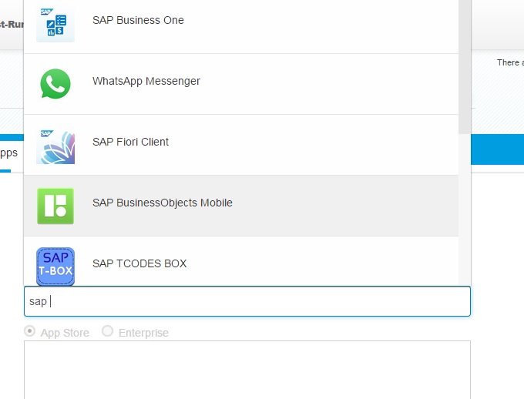Switch to the partially visible Apps tab
This screenshot has width=524, height=399.
[x=8, y=153]
